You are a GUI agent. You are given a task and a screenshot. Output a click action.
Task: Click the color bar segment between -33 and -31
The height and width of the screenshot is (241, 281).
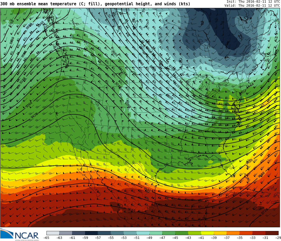[259, 233]
